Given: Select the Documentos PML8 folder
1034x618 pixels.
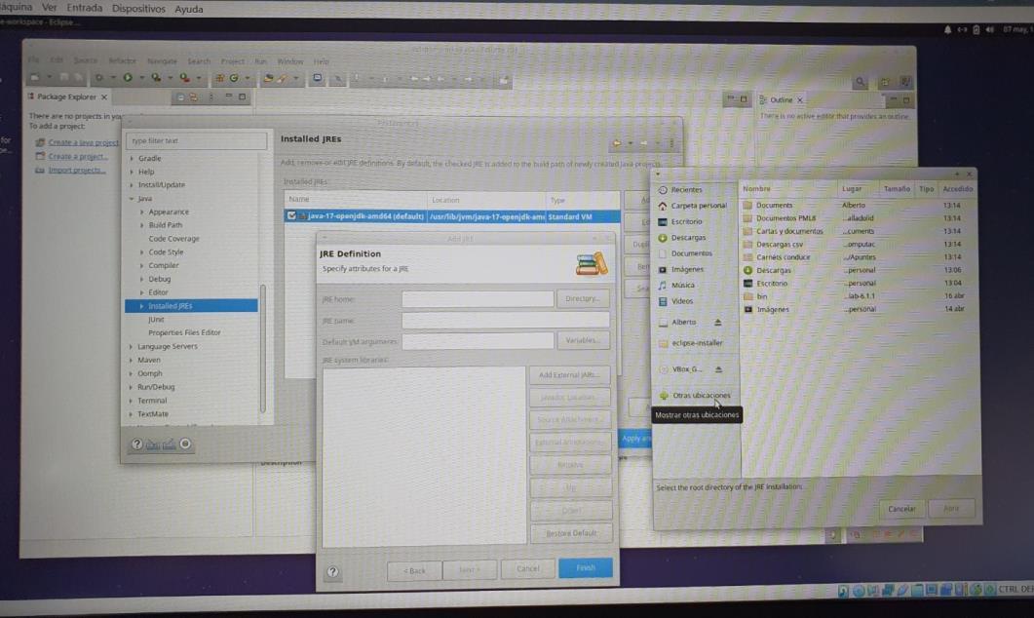Looking at the screenshot, I should [785, 218].
